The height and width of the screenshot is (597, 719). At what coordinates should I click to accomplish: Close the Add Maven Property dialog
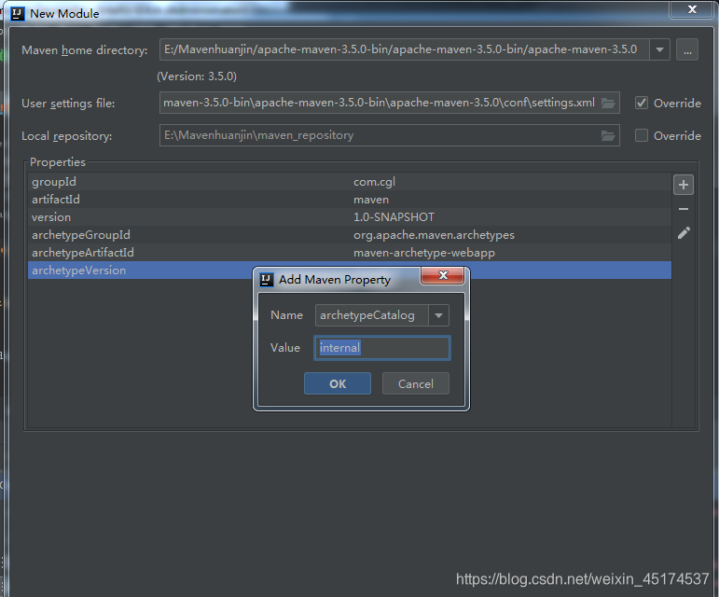click(442, 275)
